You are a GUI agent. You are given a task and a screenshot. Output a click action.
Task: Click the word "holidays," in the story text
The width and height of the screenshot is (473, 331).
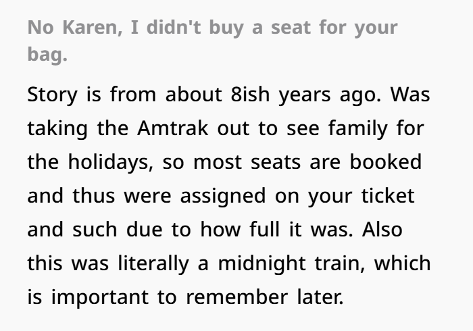click(111, 163)
